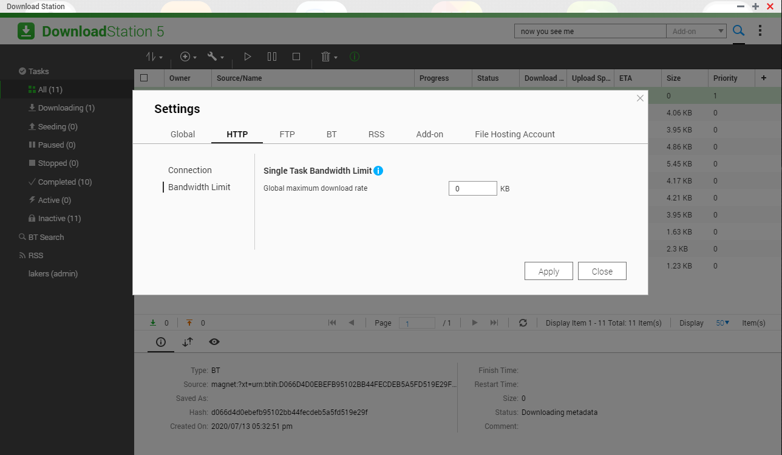Click the pause toolbar icon

272,56
